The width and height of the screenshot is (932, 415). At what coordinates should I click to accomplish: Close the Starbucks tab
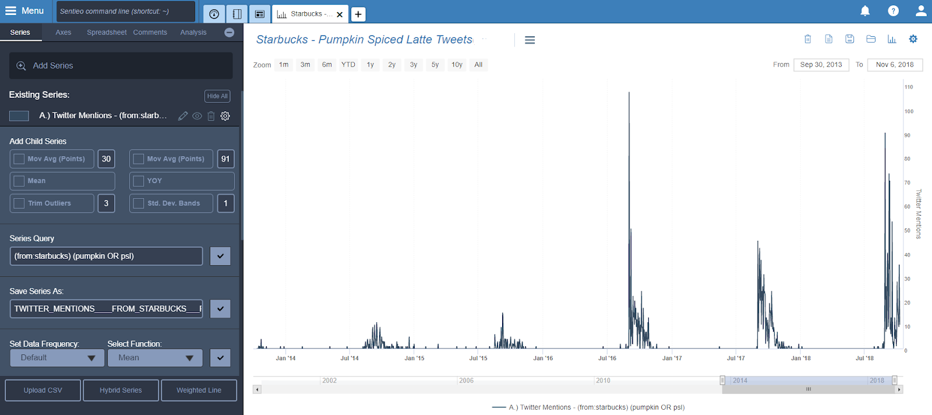tap(340, 15)
